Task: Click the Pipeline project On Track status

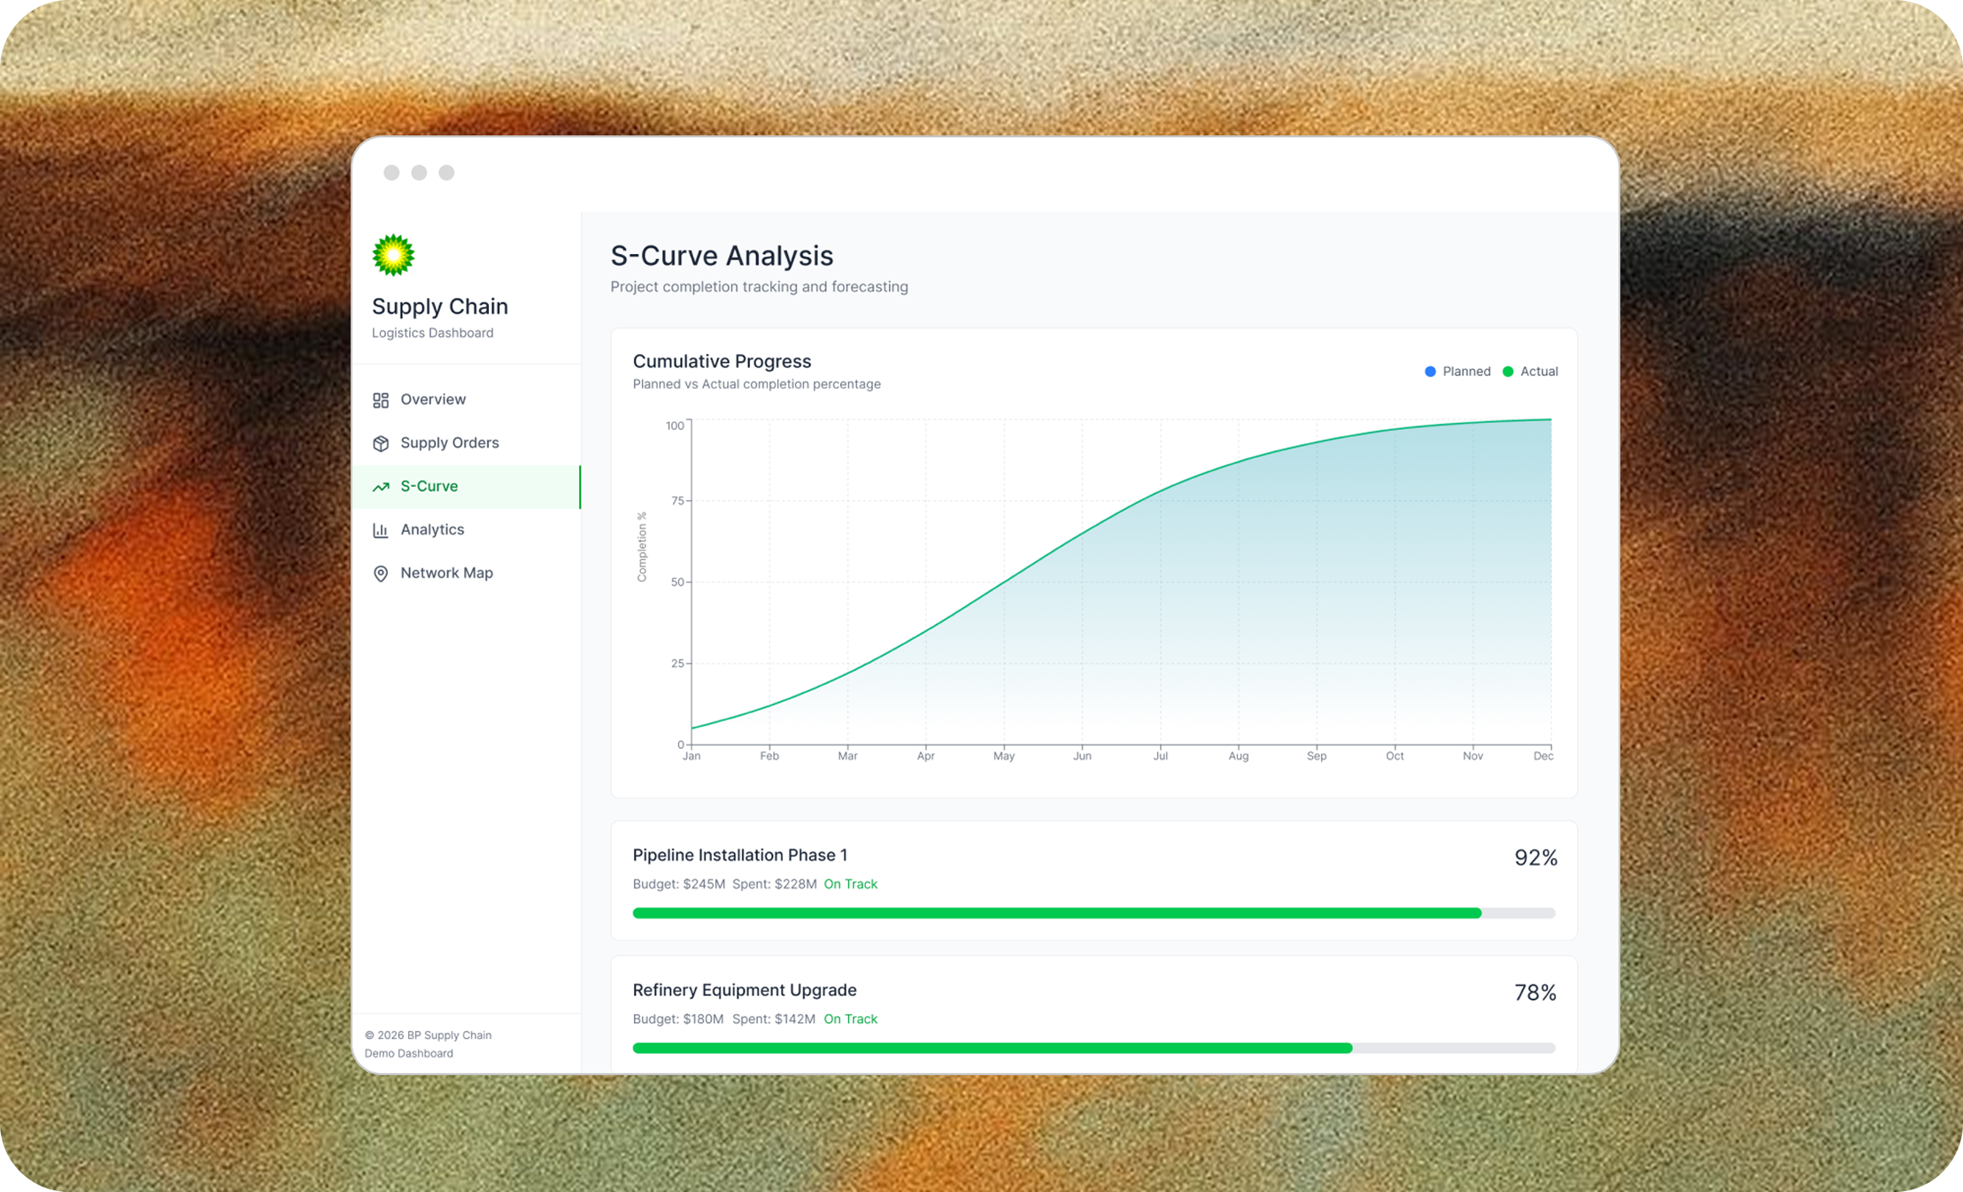Action: pyautogui.click(x=850, y=884)
